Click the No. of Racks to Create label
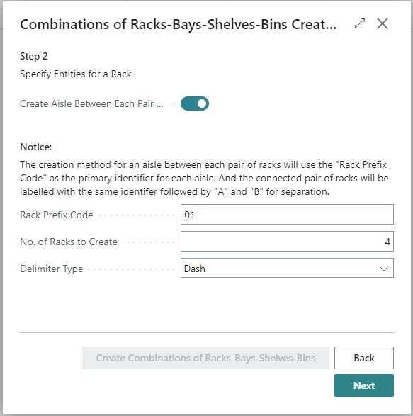The height and width of the screenshot is (416, 413). (x=69, y=242)
